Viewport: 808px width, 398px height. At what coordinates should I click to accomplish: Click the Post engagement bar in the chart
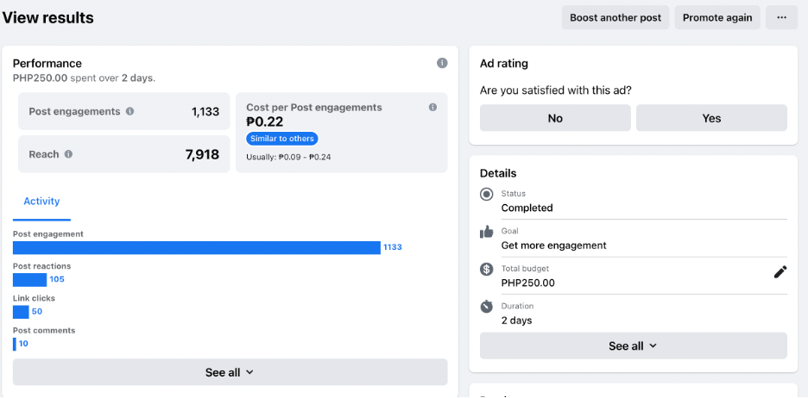click(x=196, y=247)
